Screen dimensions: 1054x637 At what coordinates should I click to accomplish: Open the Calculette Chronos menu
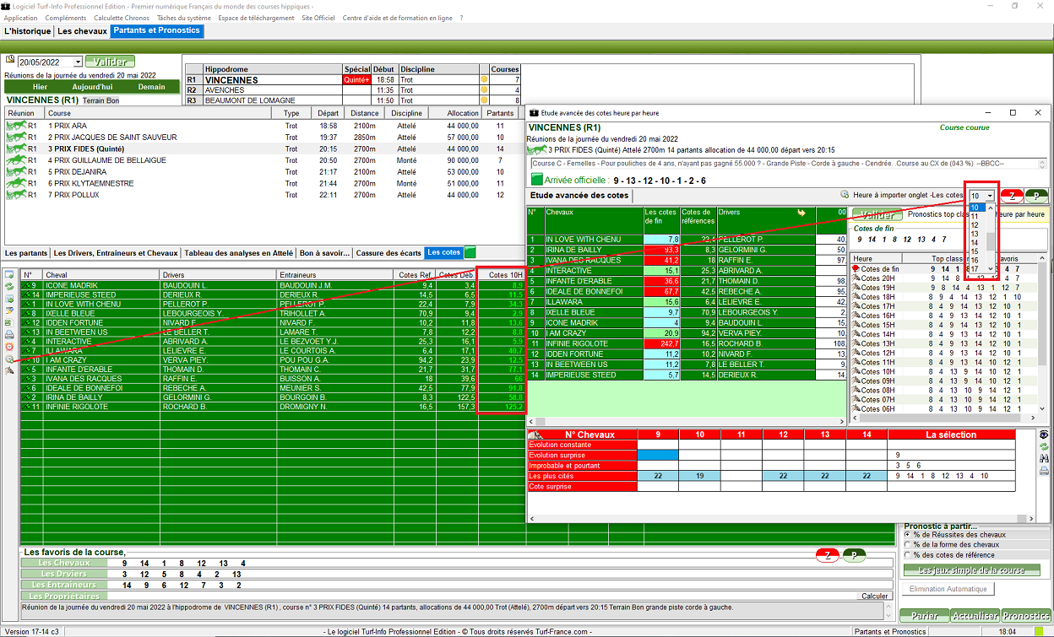[122, 18]
